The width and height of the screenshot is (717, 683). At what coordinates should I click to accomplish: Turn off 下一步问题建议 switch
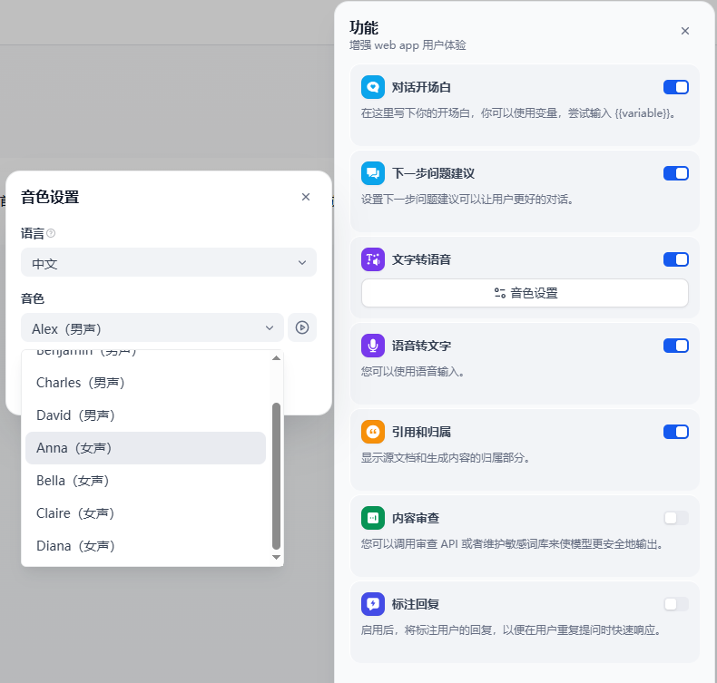[x=676, y=173]
